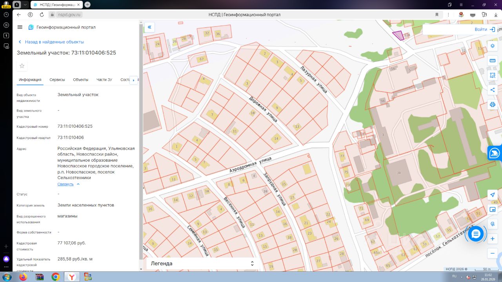Locate my position on map
Screen dimensions: 502x282
(x=493, y=195)
